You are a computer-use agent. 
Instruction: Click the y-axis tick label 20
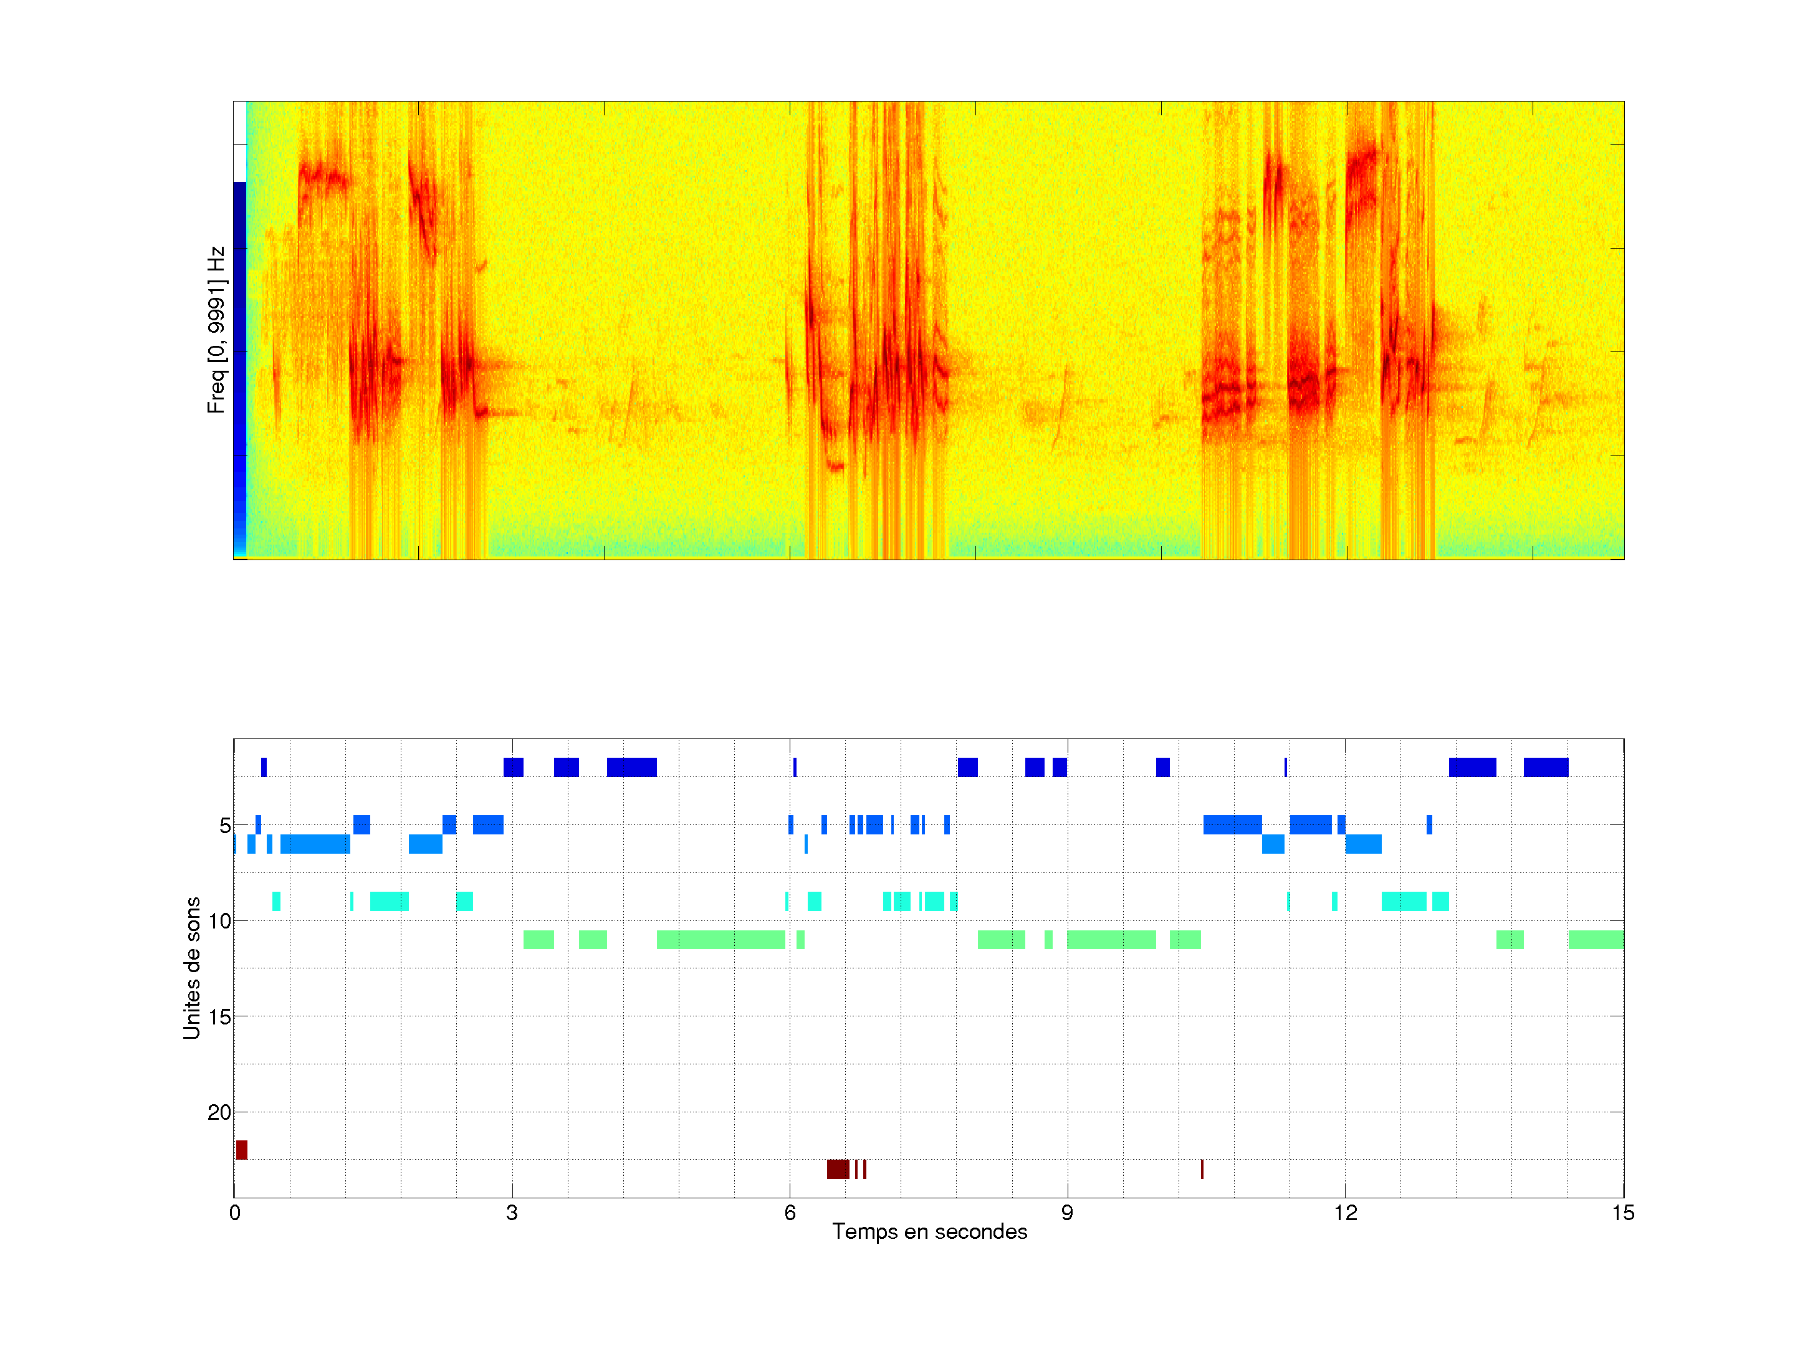pos(219,1112)
